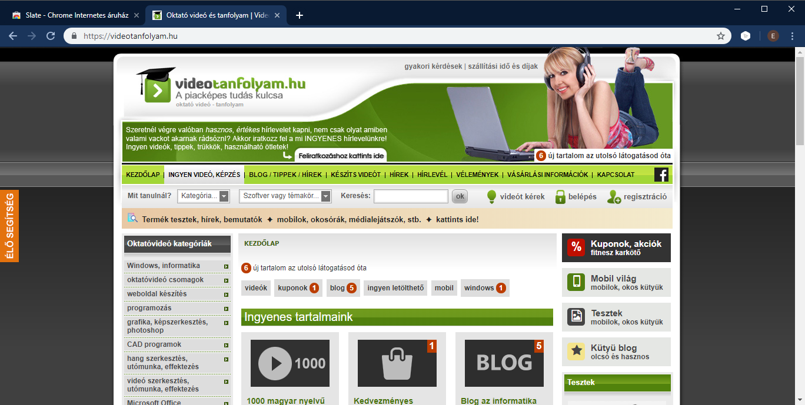Go forward using the browser forward arrow
Image resolution: width=805 pixels, height=405 pixels.
point(32,36)
